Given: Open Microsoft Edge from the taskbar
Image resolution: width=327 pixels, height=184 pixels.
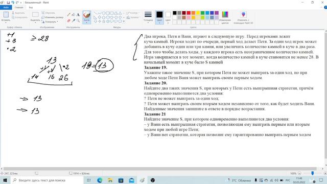Looking at the screenshot, I should (x=100, y=180).
